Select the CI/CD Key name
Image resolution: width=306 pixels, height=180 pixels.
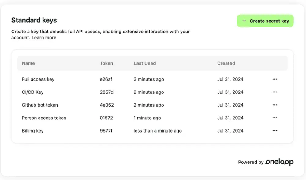(x=32, y=92)
